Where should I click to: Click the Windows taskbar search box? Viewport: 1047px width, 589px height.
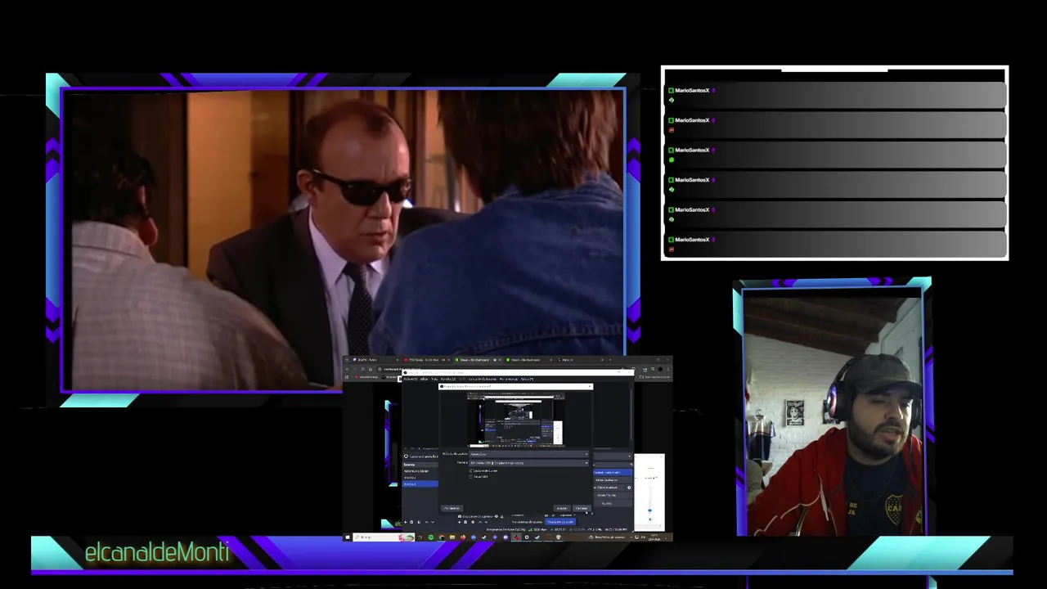coord(384,537)
